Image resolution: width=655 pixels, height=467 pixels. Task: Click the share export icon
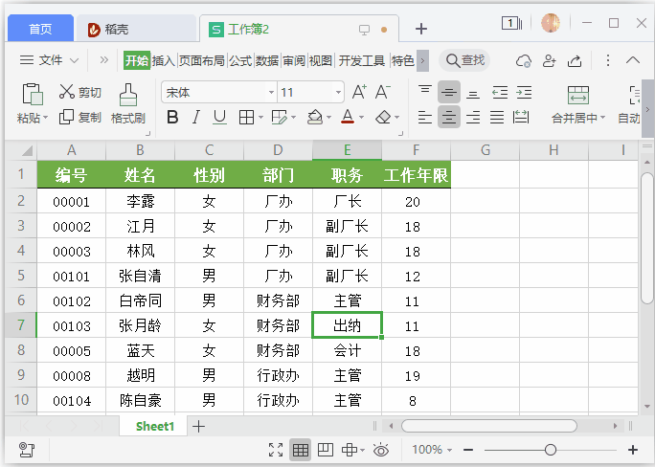click(575, 61)
